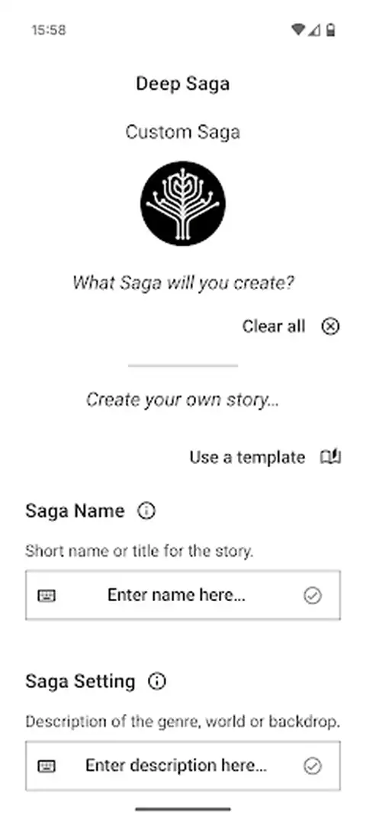
Task: Confirm Saga Setting with checkmark icon
Action: [x=313, y=766]
